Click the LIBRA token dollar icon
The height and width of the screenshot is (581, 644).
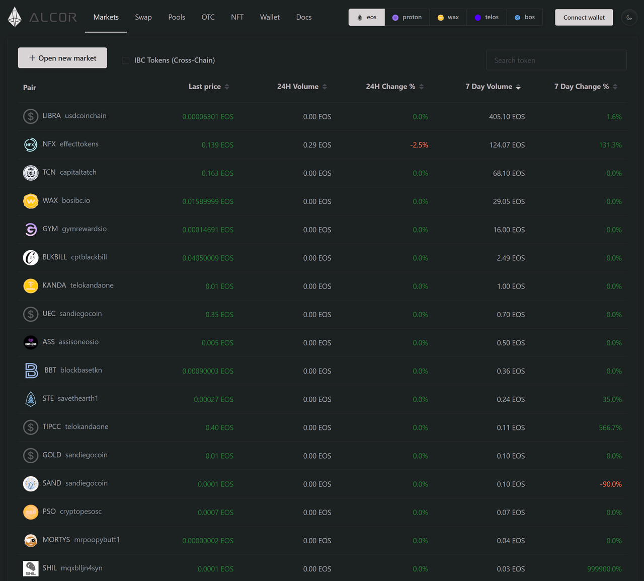(x=31, y=116)
